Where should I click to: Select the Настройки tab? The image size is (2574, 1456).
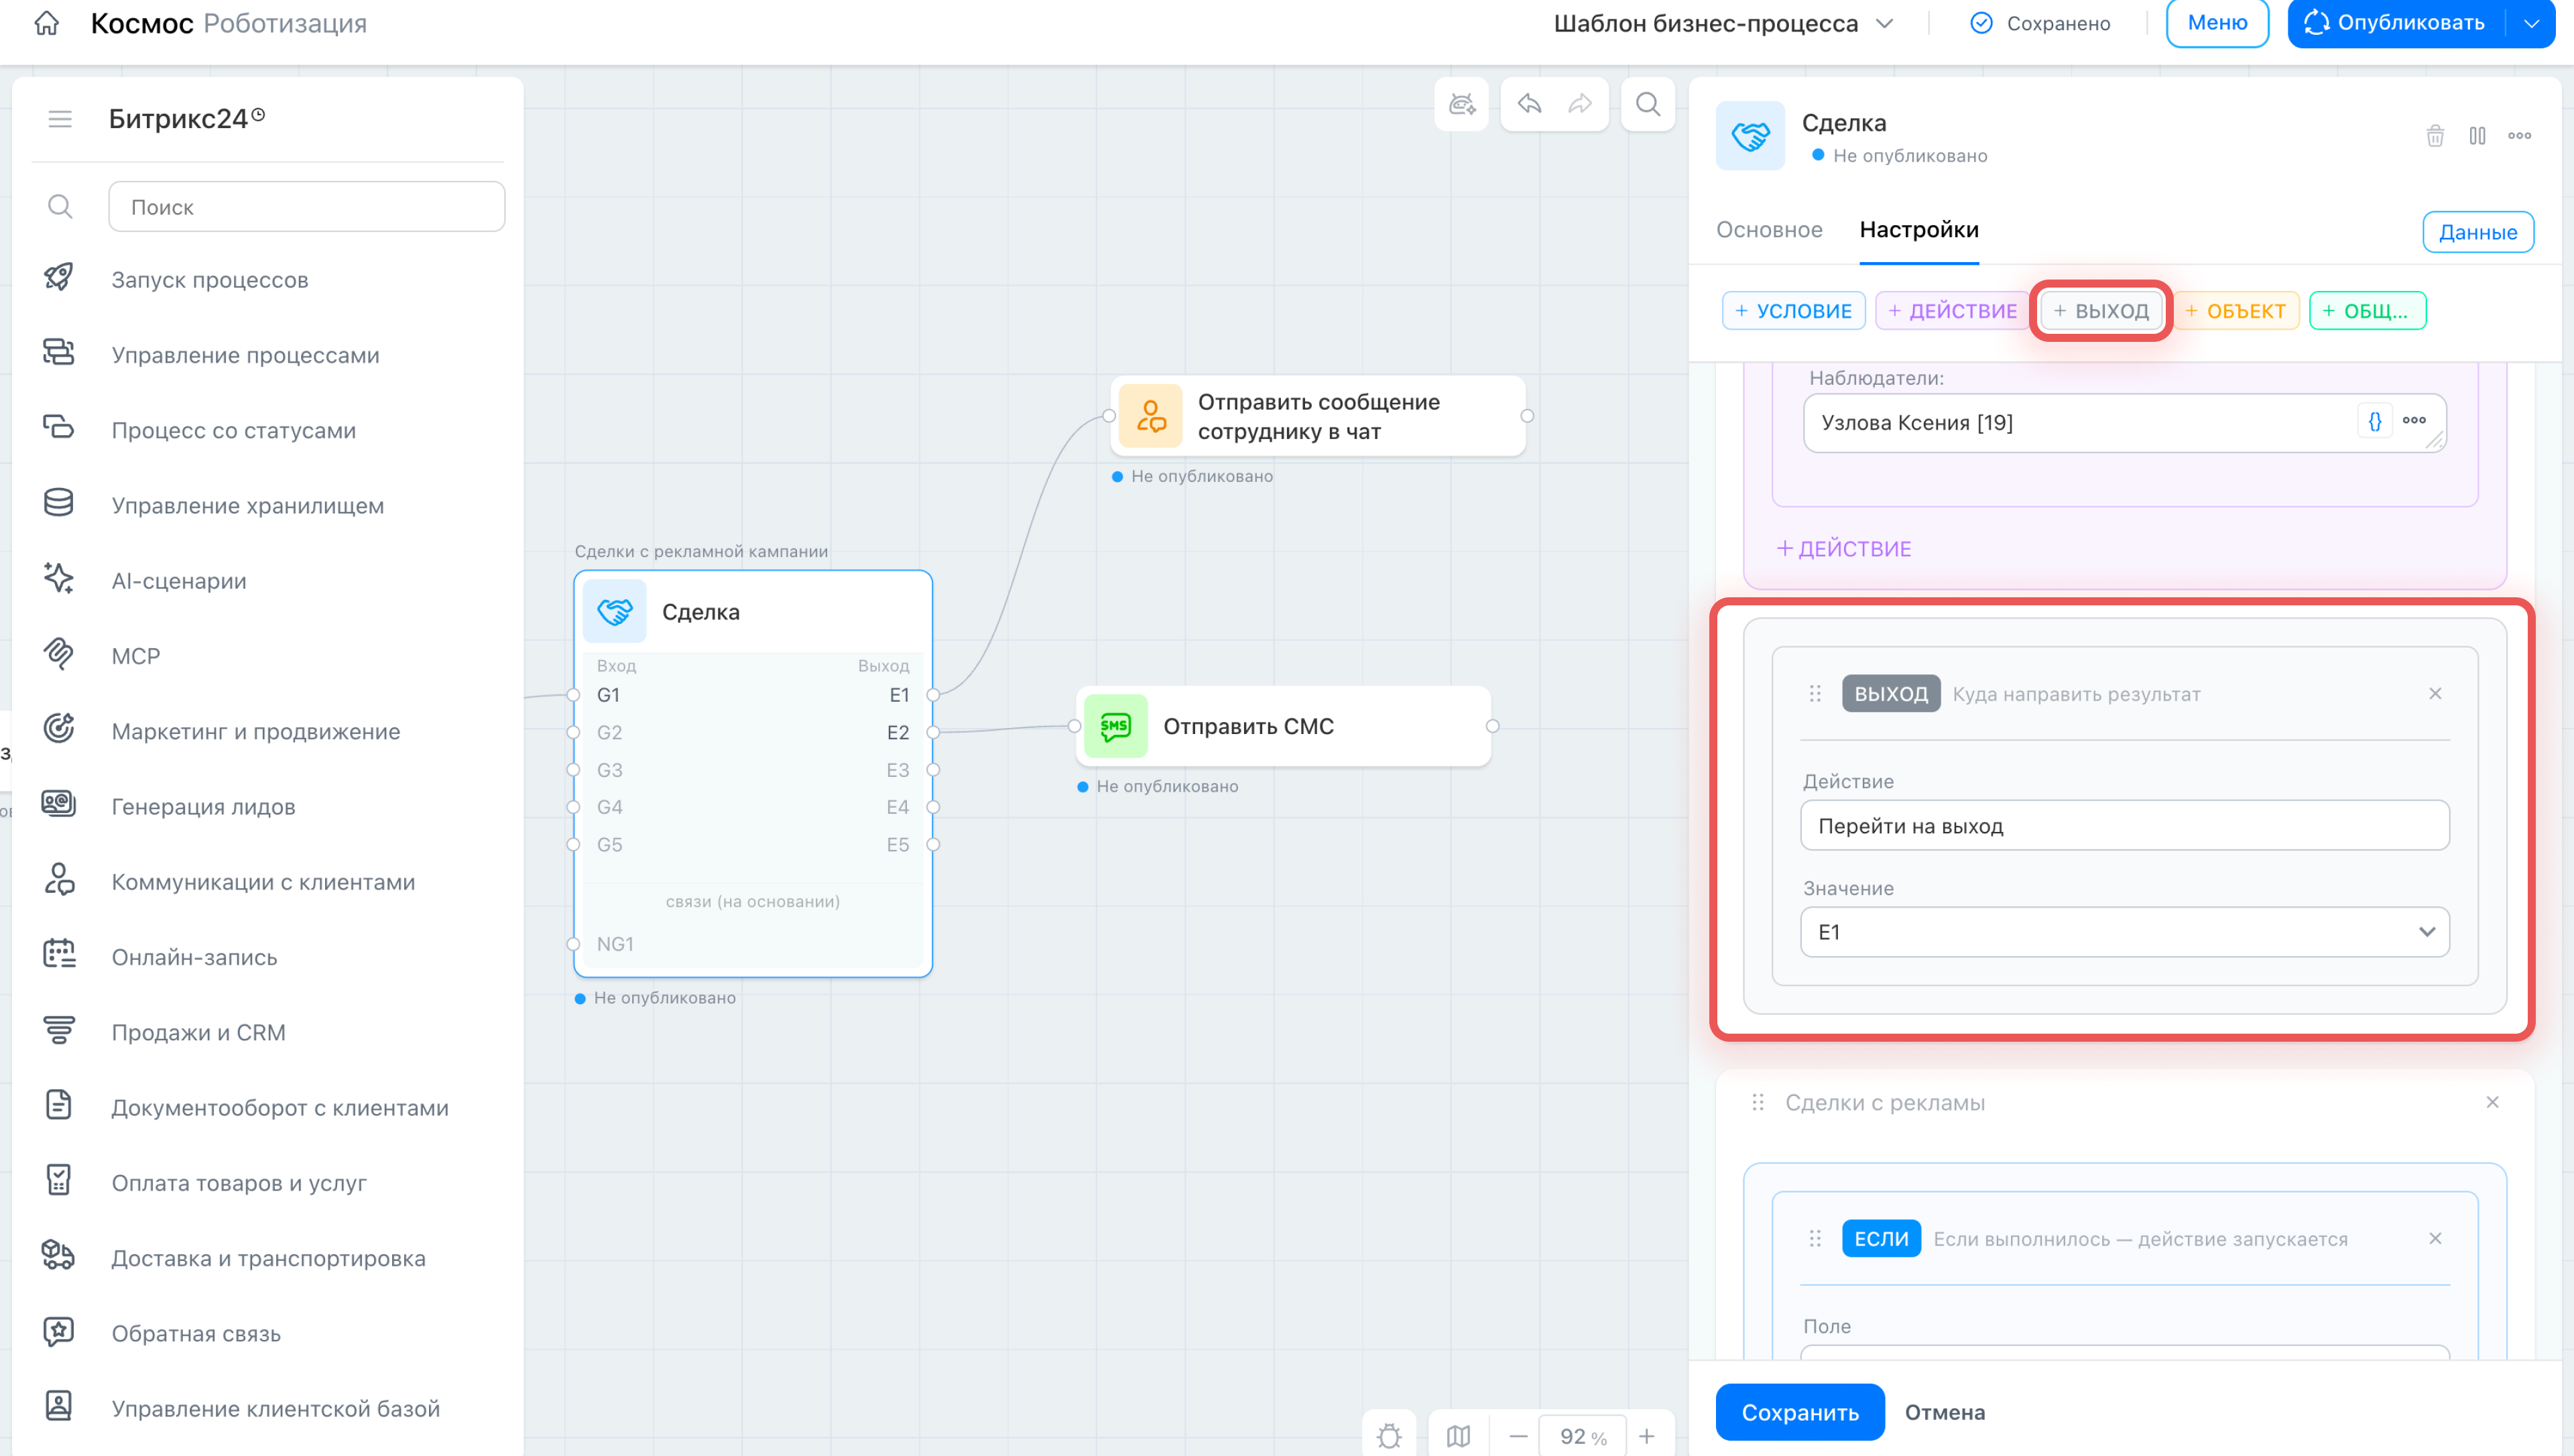click(x=1918, y=230)
